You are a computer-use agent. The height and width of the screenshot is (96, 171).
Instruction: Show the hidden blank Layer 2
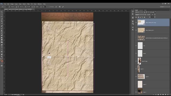coord(136,84)
